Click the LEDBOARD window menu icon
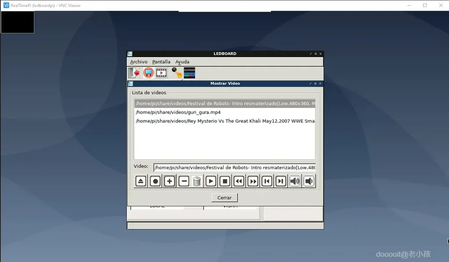 (x=130, y=54)
